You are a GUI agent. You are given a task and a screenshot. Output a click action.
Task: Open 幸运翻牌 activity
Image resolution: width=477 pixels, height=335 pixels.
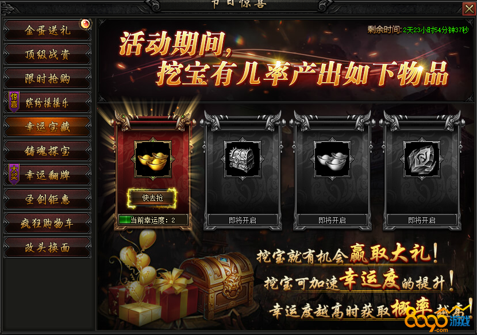(x=48, y=175)
